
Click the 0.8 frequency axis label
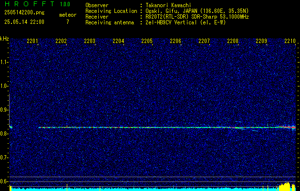[4, 134]
